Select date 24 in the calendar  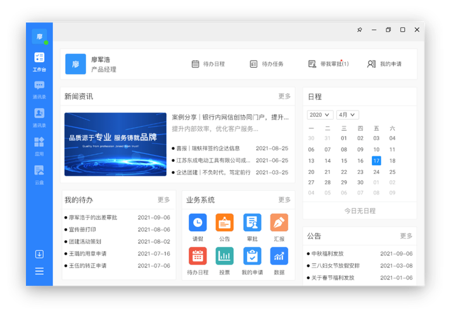coord(376,172)
